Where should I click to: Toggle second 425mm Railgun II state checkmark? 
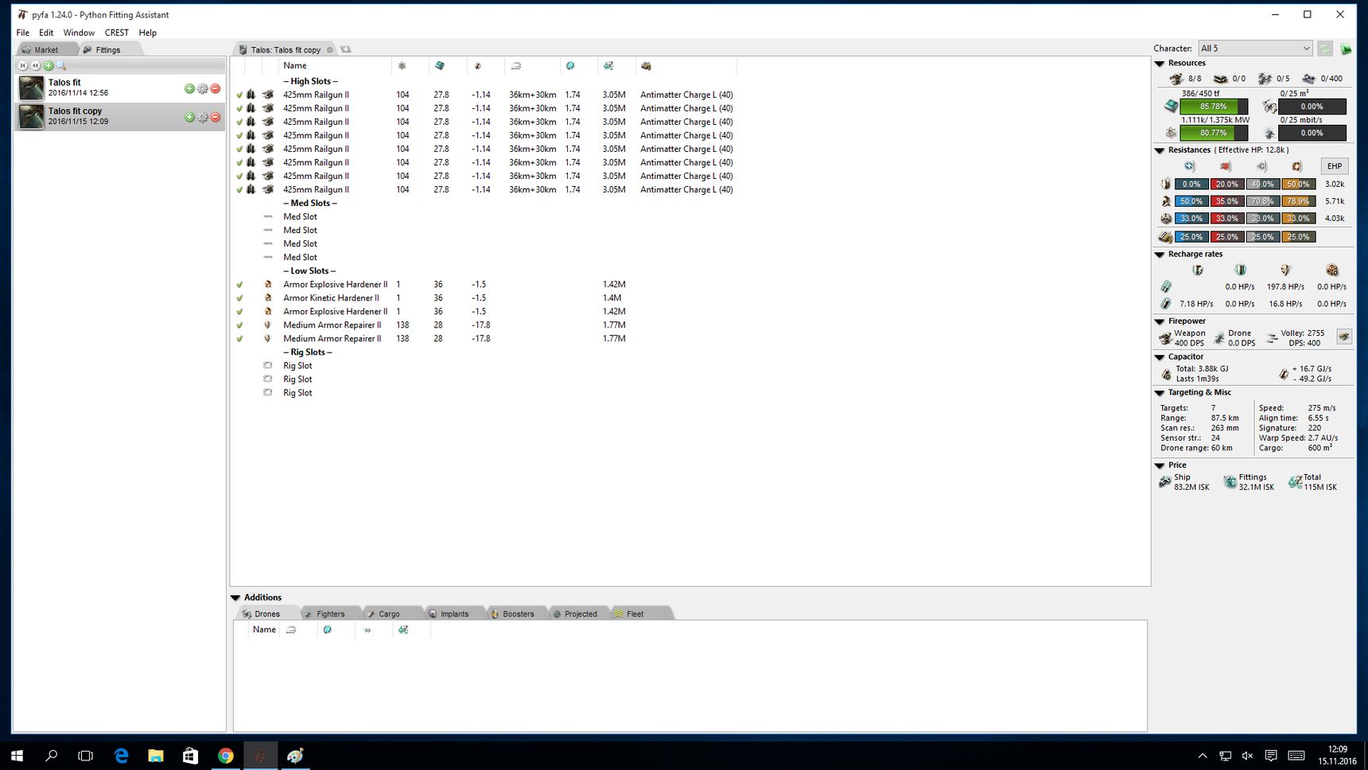click(x=239, y=108)
